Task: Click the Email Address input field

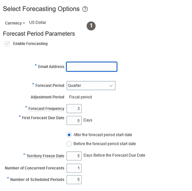Action: point(92,67)
